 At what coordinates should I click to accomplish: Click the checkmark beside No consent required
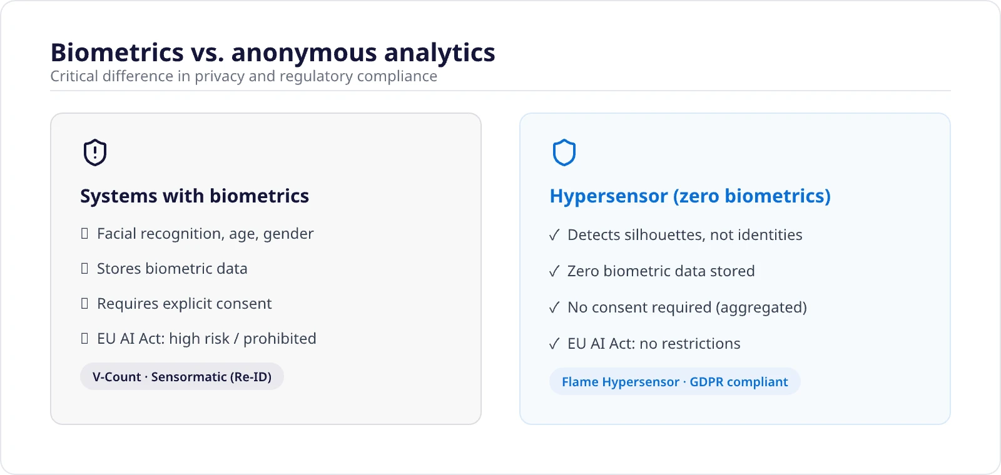(x=554, y=307)
